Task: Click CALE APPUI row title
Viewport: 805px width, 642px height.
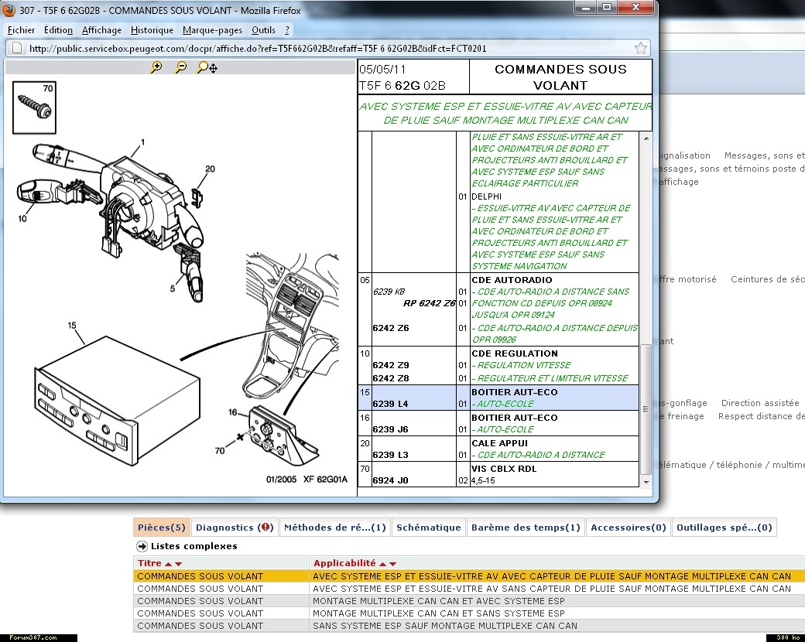Action: point(499,443)
